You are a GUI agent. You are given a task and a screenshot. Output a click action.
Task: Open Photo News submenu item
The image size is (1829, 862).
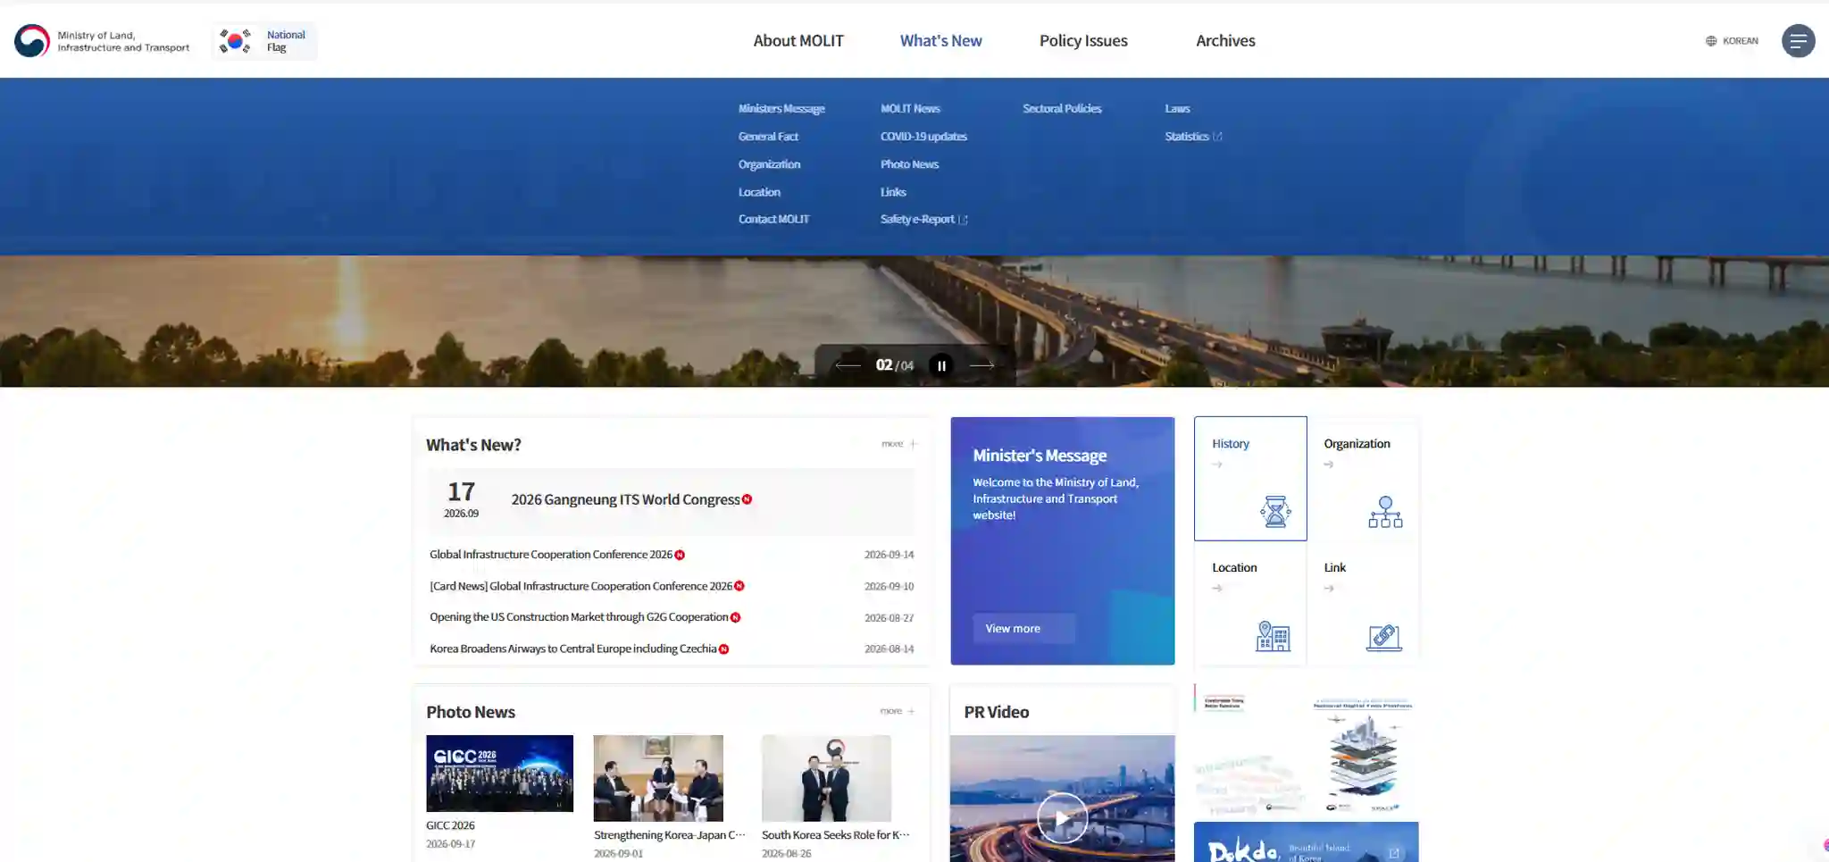click(909, 164)
